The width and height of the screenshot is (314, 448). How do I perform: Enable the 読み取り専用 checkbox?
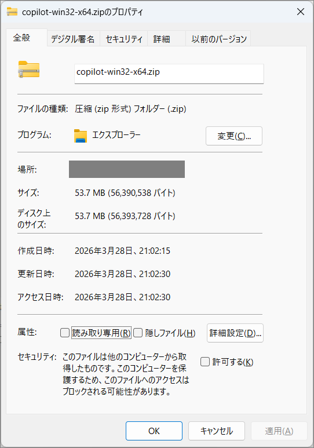click(x=65, y=333)
